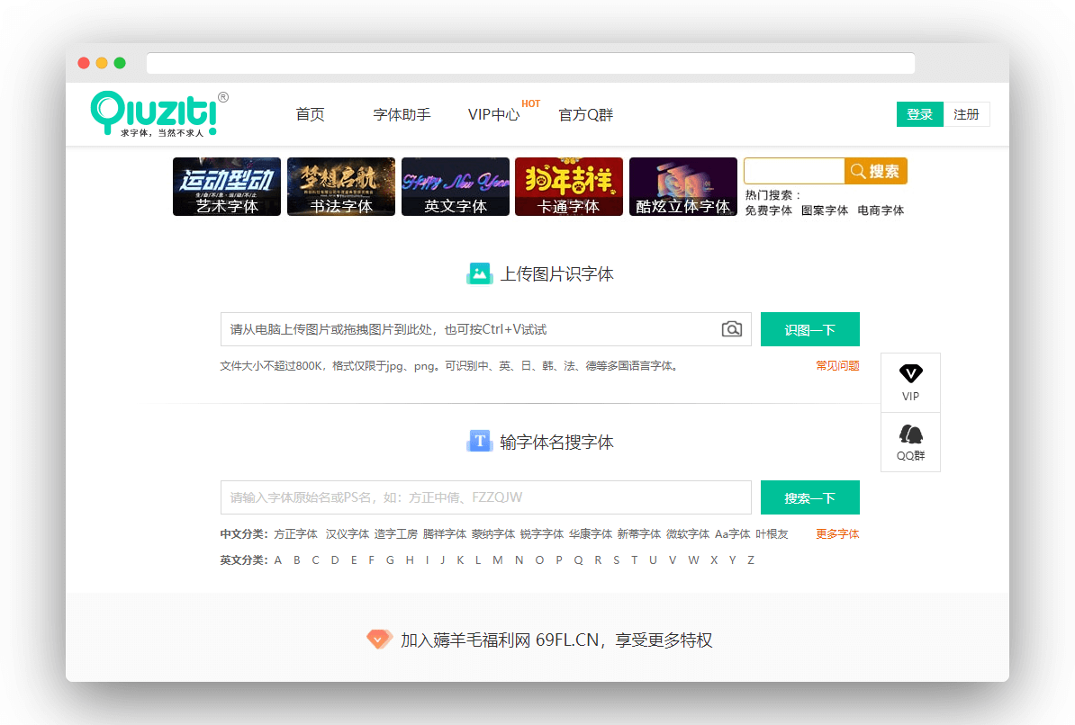
Task: Select the 造字工房 category
Action: click(395, 533)
